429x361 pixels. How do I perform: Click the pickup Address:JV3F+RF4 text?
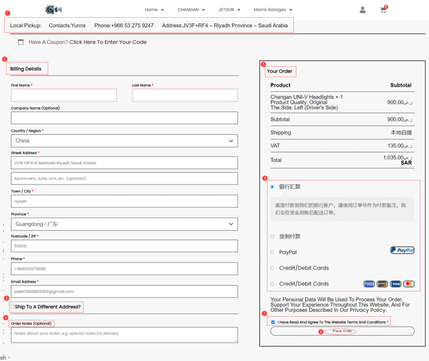pos(225,26)
